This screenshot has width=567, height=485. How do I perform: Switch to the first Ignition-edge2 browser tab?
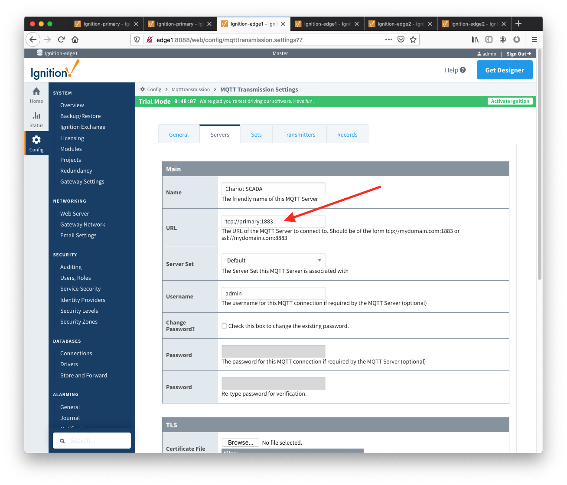[x=401, y=24]
